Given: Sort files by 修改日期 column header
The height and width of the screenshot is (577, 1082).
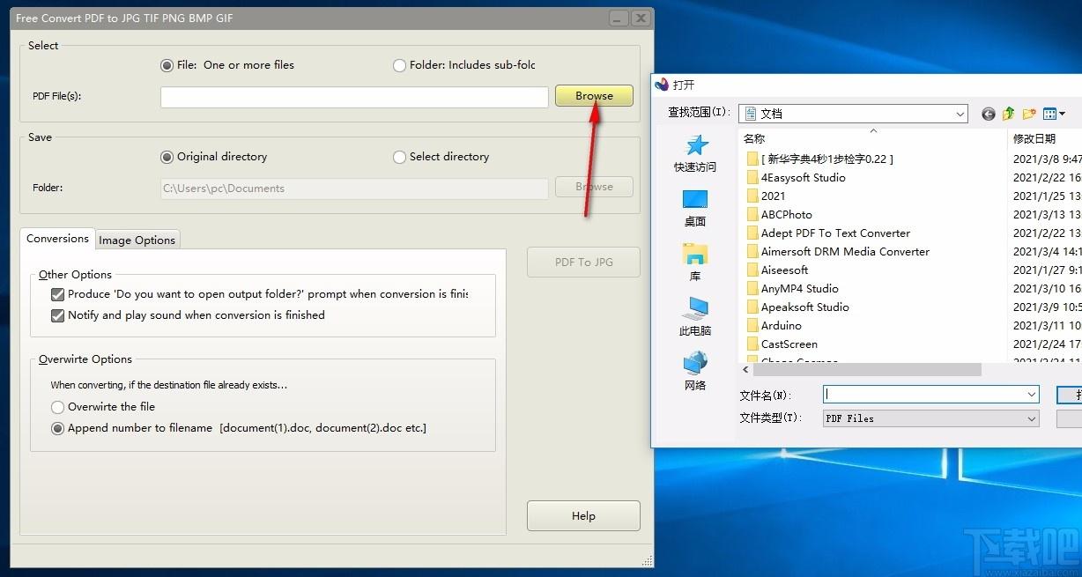Looking at the screenshot, I should point(1044,138).
